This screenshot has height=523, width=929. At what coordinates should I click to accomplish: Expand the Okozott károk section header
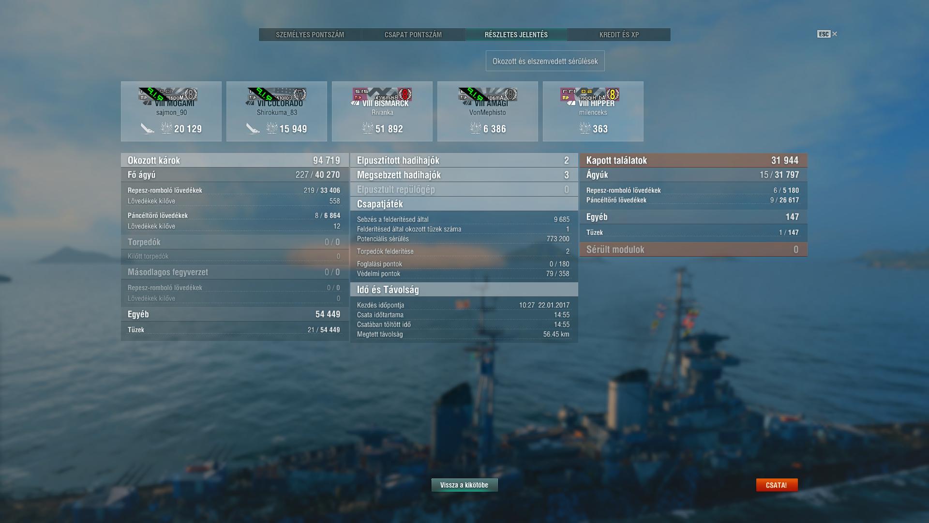235,160
